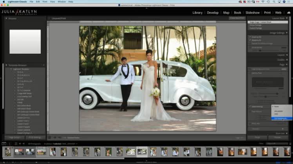Switch to grid view icon above filmstrip
This screenshot has width=293, height=164.
click(16, 144)
